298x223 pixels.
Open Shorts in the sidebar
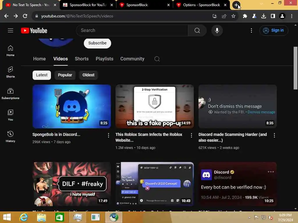[10, 72]
